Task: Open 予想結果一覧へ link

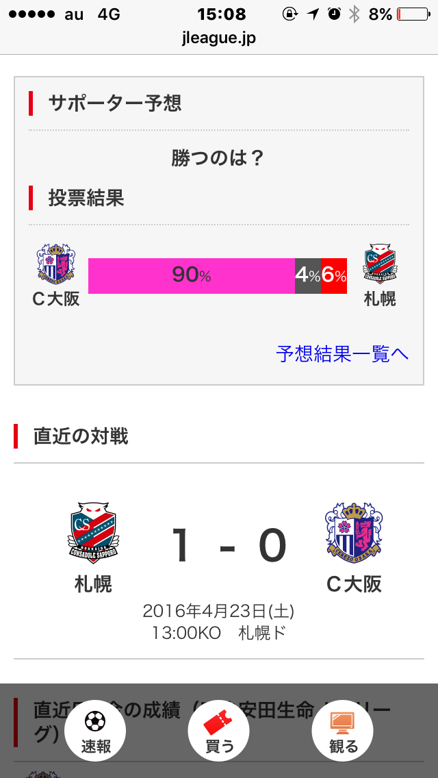Action: click(x=342, y=353)
